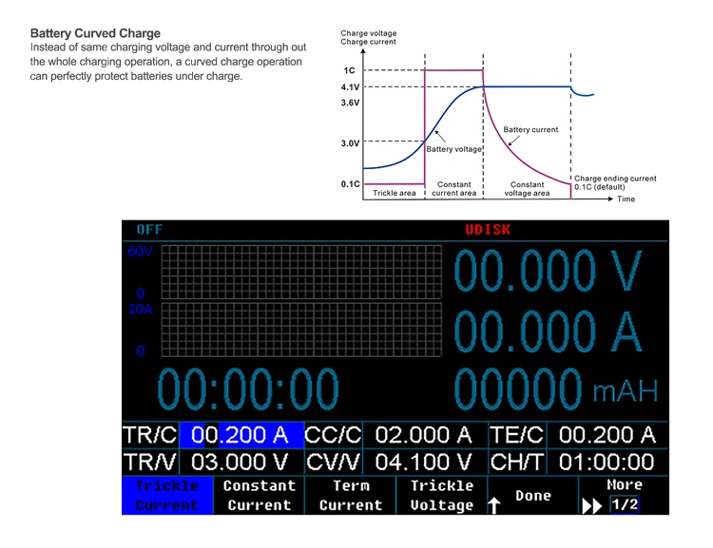713x548 pixels.
Task: Select the TE/C 00.200 A field
Action: pyautogui.click(x=607, y=435)
